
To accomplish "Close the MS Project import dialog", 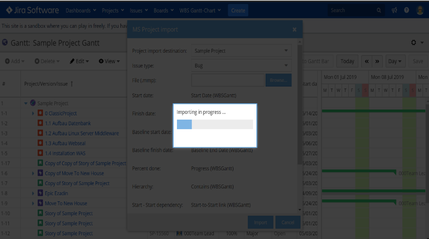I will 295,29.
